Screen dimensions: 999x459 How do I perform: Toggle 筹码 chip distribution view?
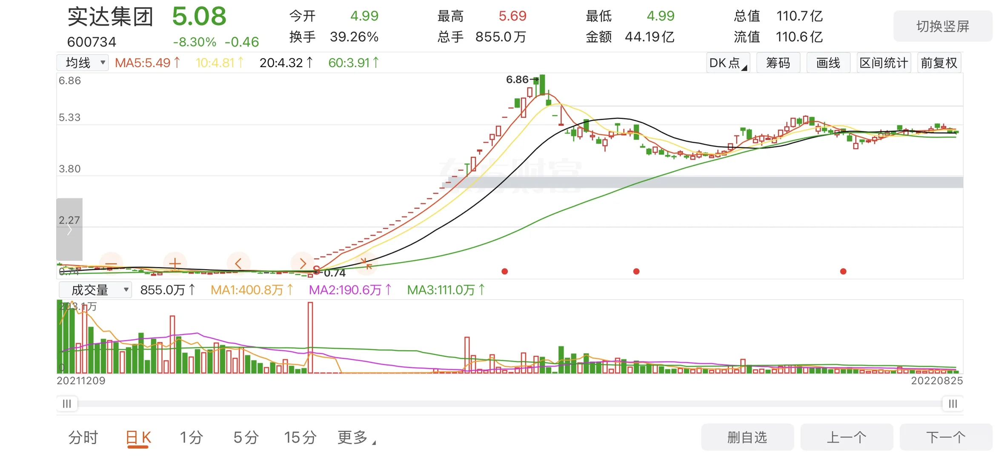click(778, 63)
